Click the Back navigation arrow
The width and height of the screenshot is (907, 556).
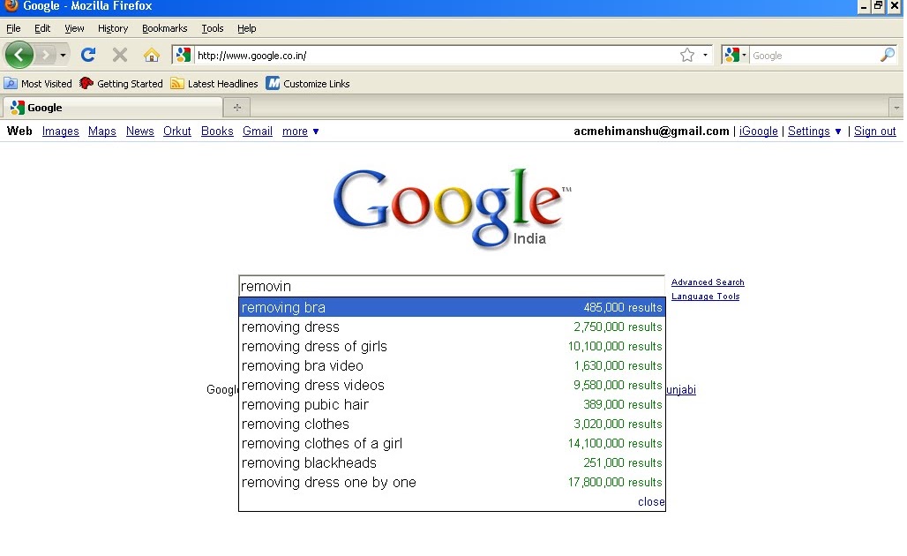[x=19, y=55]
